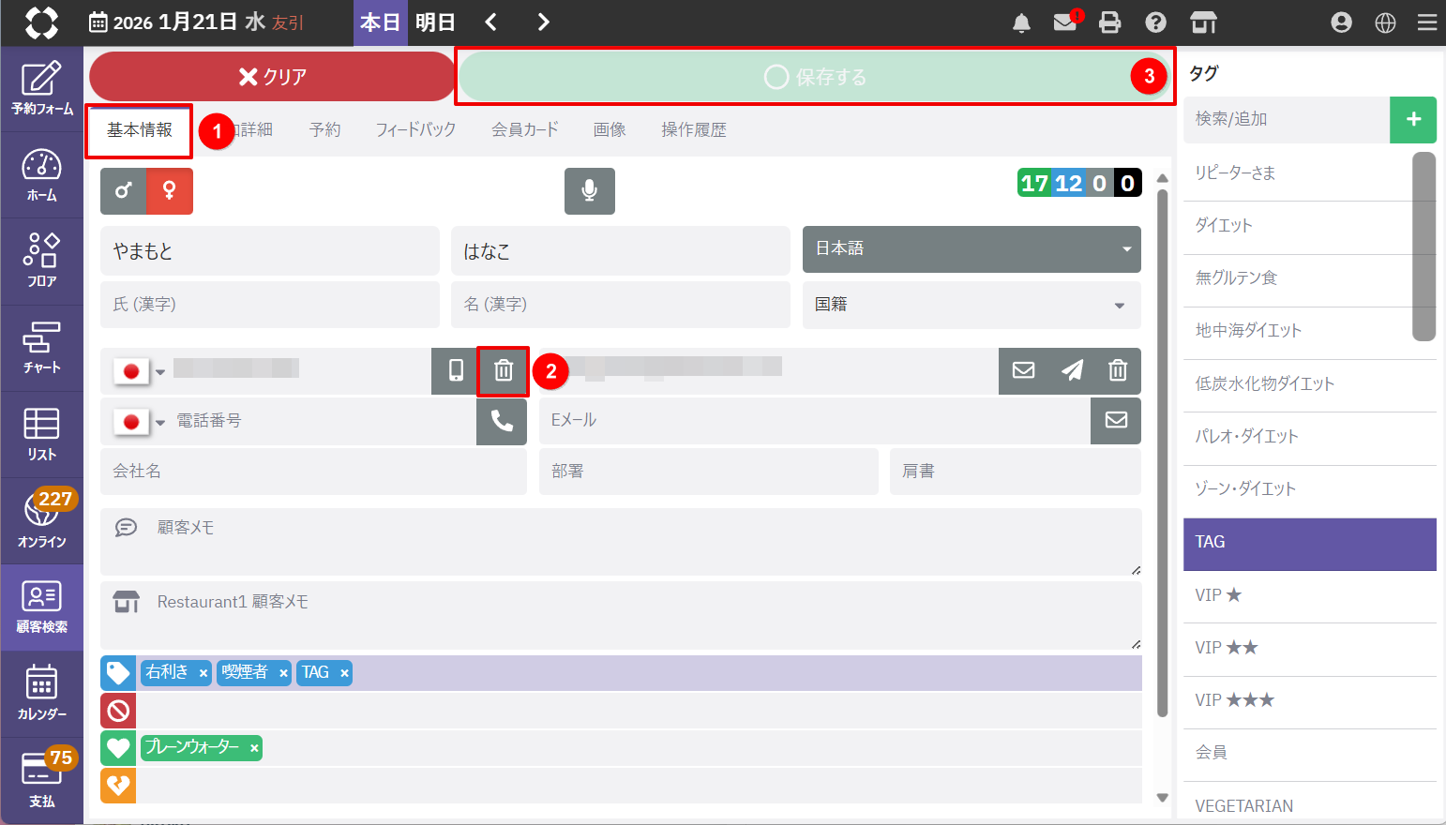1446x825 pixels.
Task: Open the mail inbox icon in header
Action: click(1065, 22)
